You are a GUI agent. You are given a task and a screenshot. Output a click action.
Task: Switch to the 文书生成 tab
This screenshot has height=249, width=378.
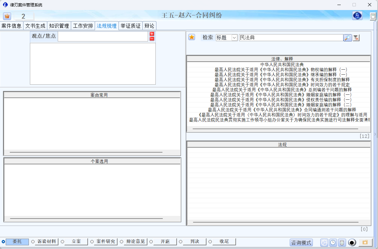pos(35,26)
